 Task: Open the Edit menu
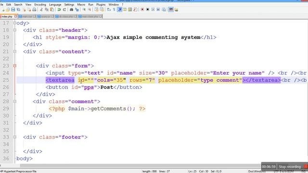click(9, 4)
